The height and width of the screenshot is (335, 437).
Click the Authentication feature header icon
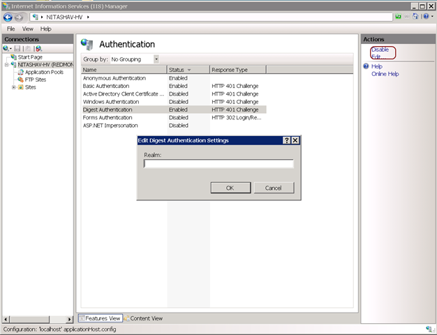tap(87, 44)
